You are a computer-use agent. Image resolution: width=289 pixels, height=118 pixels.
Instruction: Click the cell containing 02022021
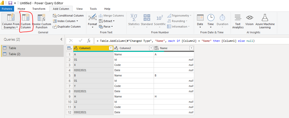[93, 70]
